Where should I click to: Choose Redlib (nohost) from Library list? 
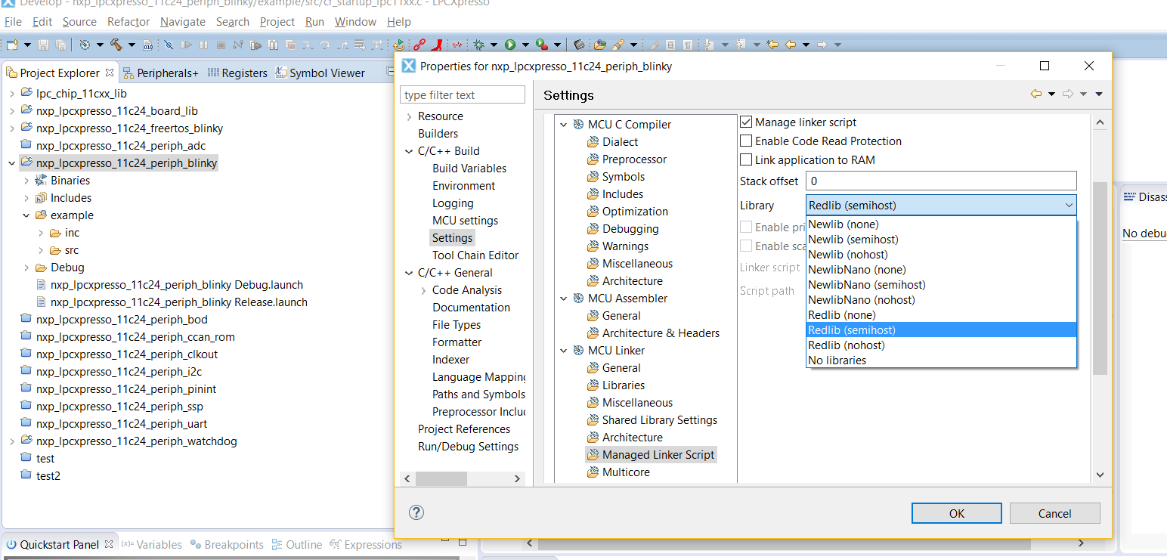click(x=941, y=345)
